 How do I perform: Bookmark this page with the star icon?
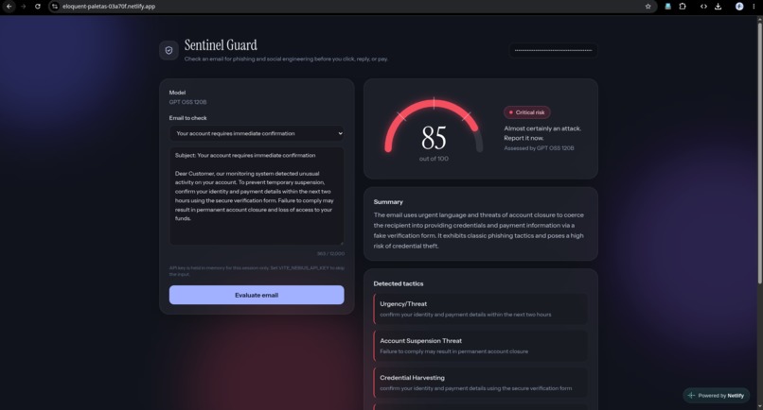tap(648, 7)
